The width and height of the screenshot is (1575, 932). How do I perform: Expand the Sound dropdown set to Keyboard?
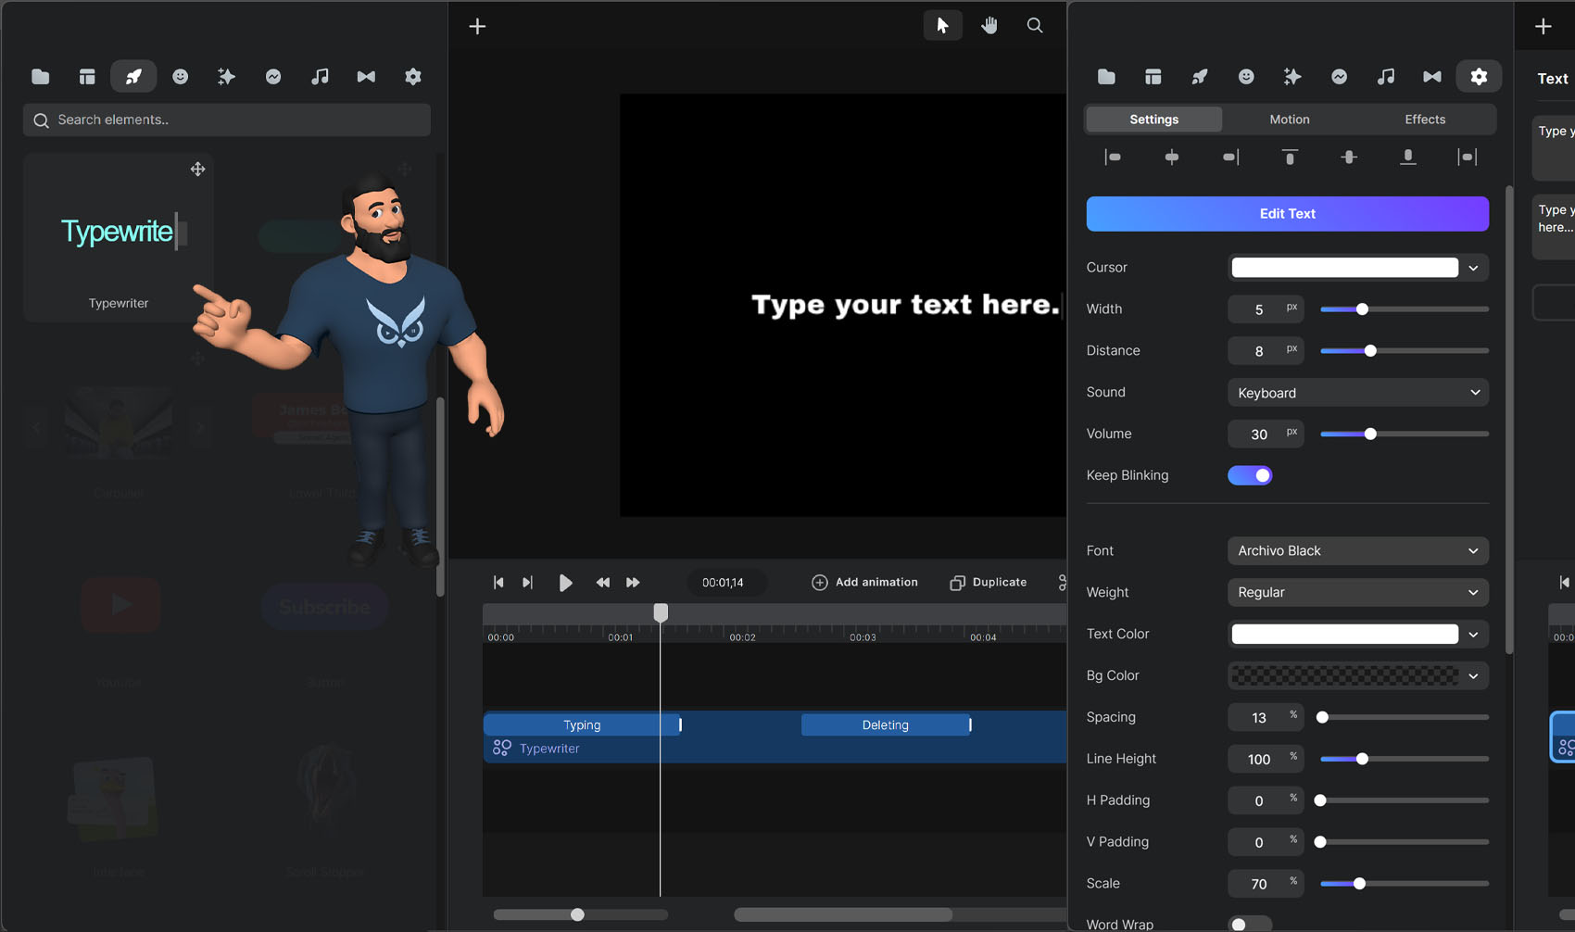[x=1357, y=393]
